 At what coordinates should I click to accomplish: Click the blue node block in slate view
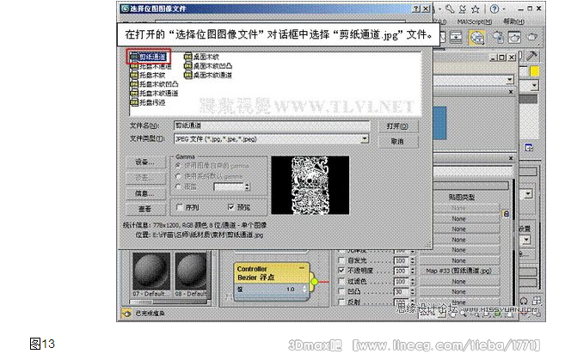point(439,123)
